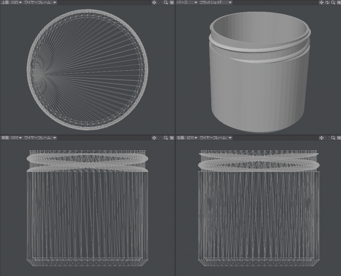Maximize the perspective viewport
The width and height of the screenshot is (341, 276).
[x=339, y=2]
